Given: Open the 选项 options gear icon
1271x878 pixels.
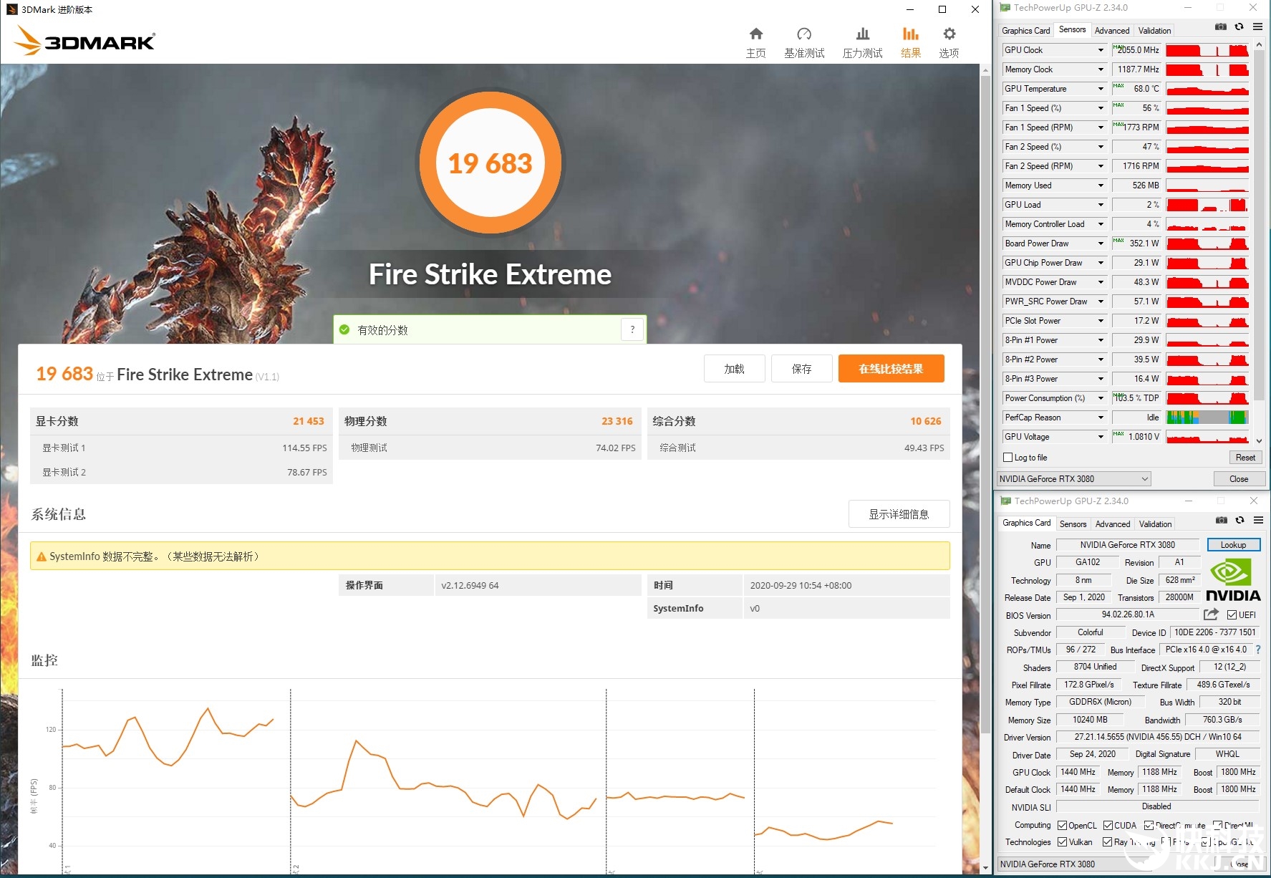Looking at the screenshot, I should 949,42.
